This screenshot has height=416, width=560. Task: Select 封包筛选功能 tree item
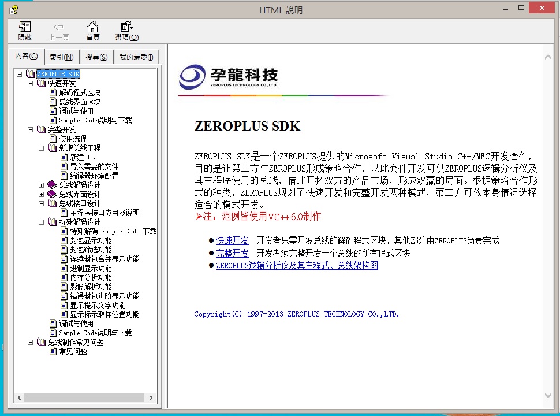coord(91,250)
